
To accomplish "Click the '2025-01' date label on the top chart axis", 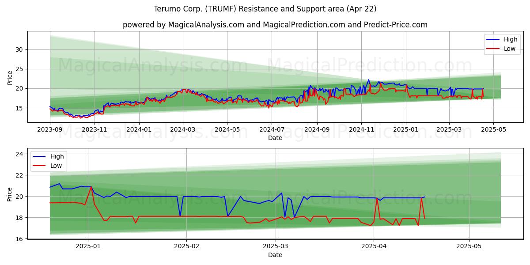I will [x=406, y=130].
